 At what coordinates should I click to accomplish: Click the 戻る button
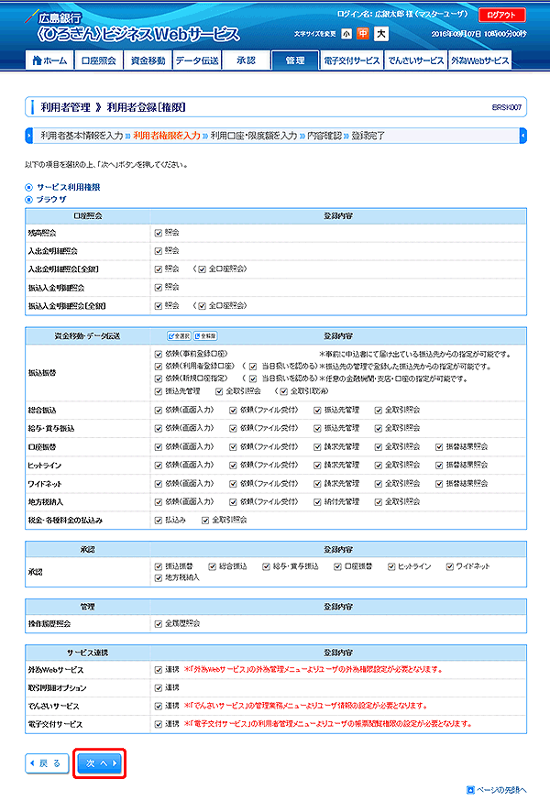(47, 763)
